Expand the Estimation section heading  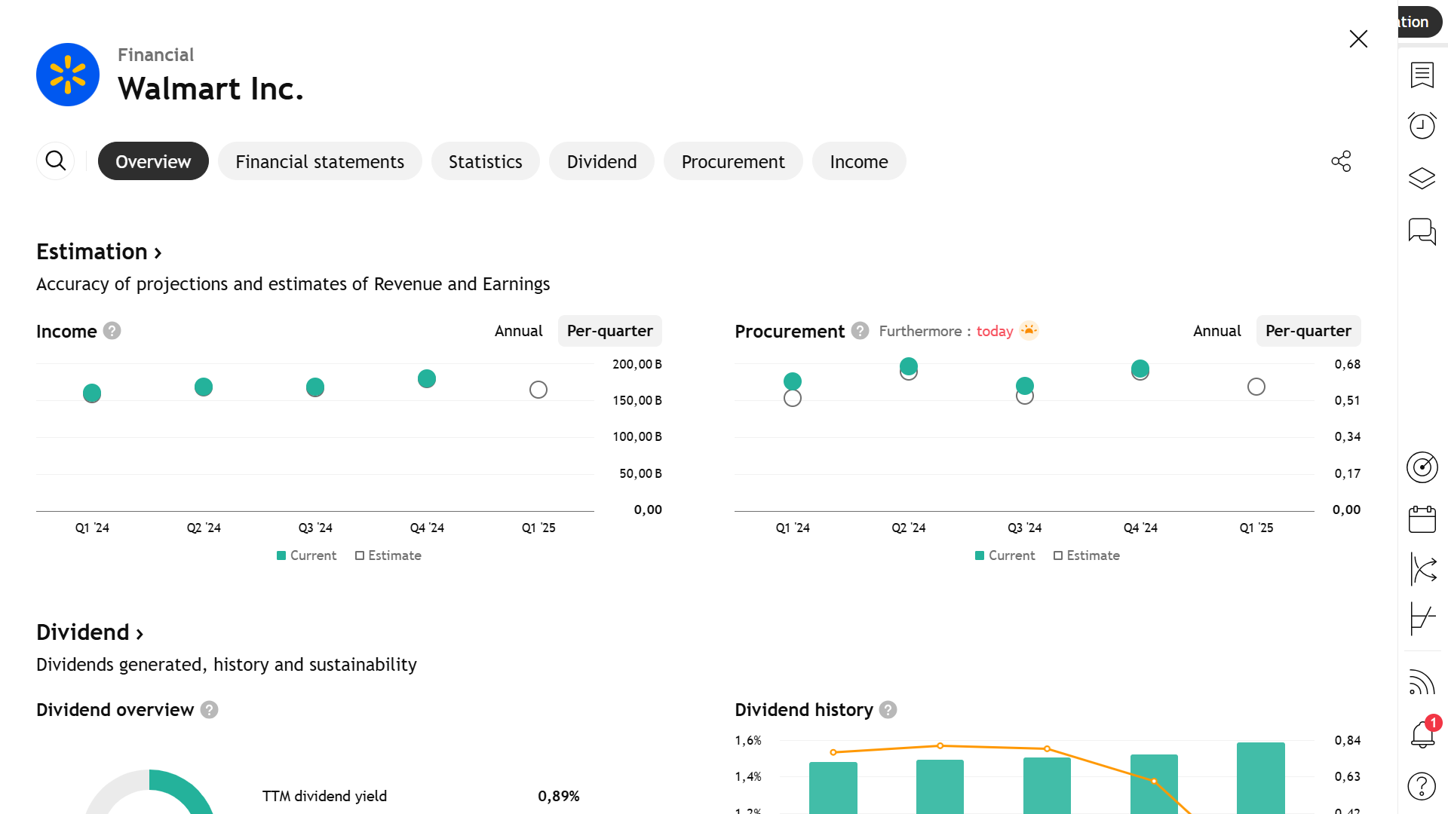click(x=99, y=252)
